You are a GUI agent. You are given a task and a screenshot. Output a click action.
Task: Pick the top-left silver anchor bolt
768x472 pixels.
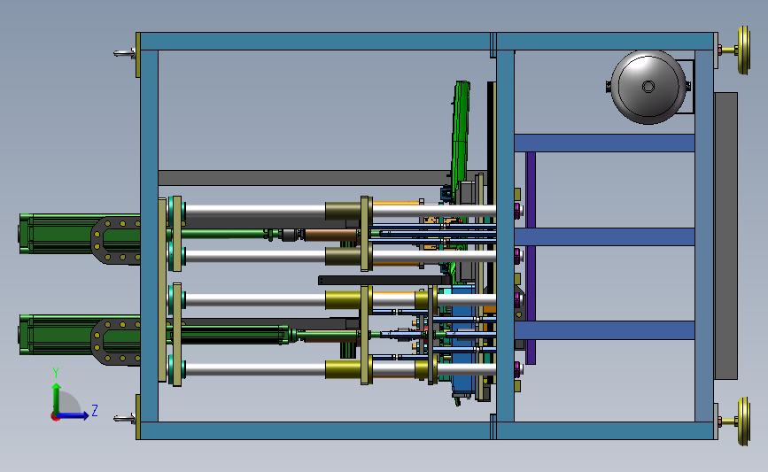(x=124, y=53)
